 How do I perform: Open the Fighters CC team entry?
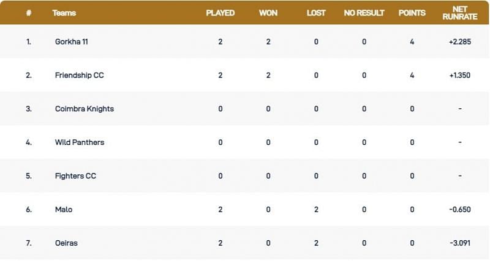click(75, 176)
